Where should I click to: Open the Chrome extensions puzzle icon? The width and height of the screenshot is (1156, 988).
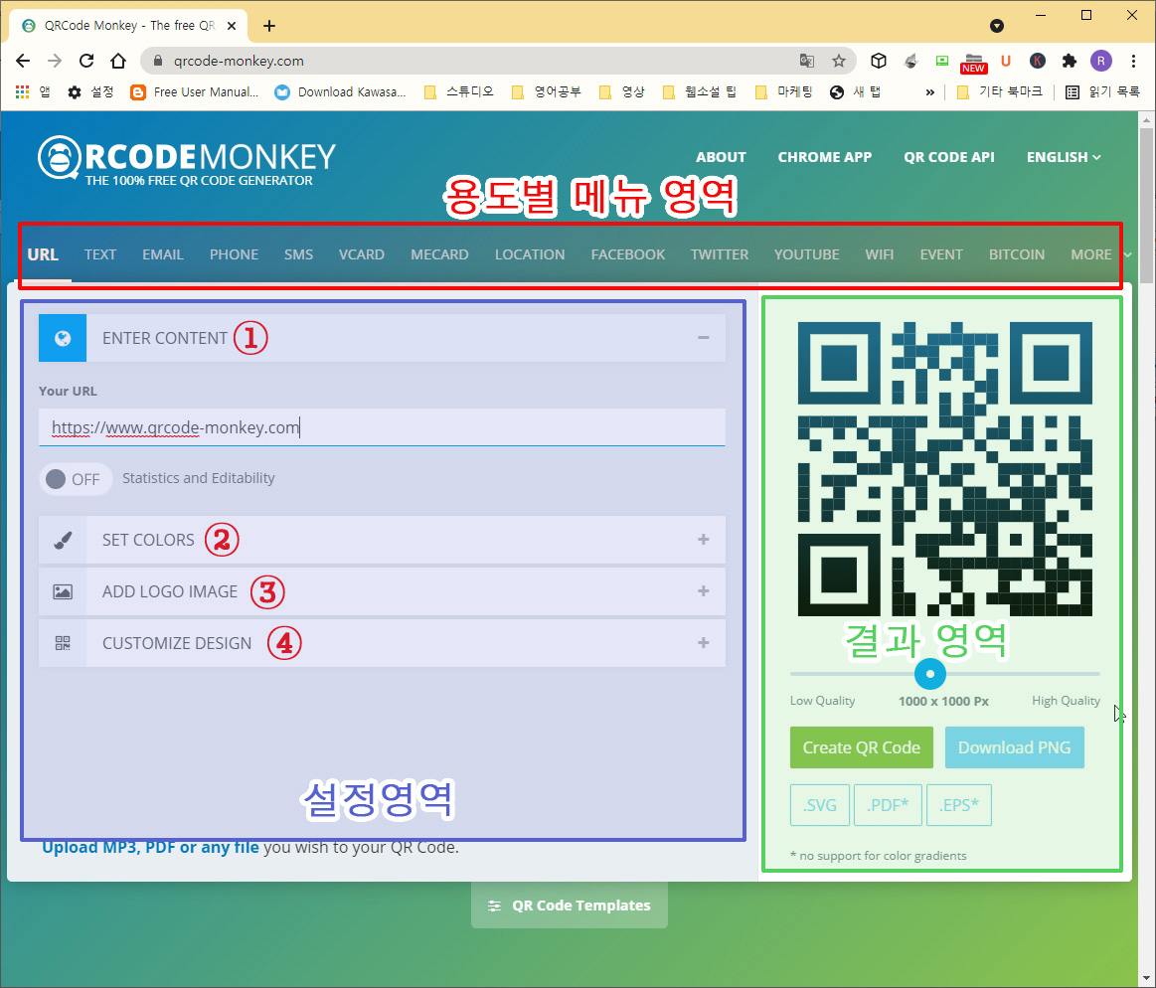[1068, 61]
